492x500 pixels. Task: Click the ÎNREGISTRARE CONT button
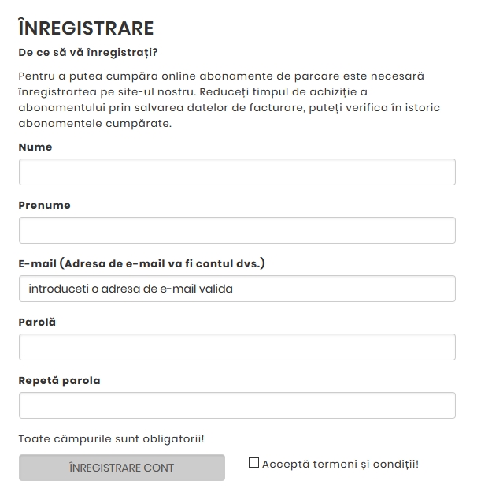click(122, 468)
